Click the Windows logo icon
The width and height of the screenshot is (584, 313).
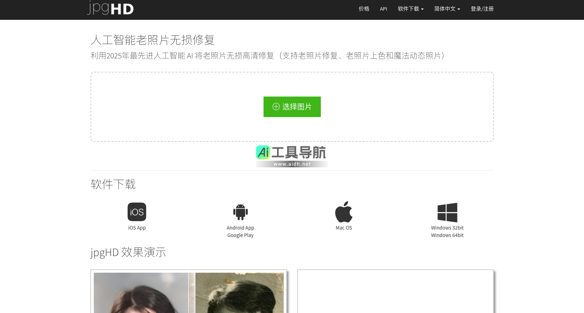pos(447,212)
